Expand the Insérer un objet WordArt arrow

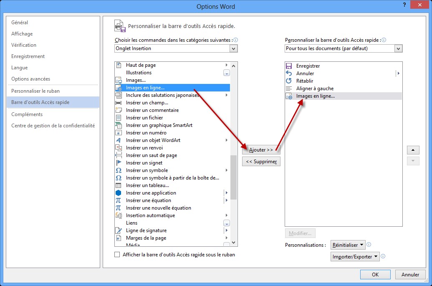click(227, 140)
